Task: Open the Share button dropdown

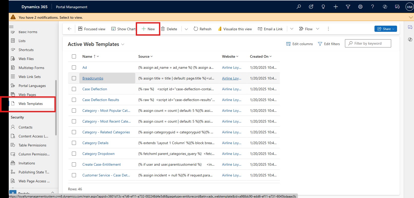Action: click(386, 29)
